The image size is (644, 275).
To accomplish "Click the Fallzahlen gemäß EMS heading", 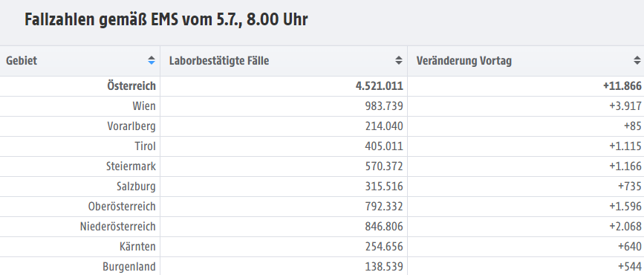I will pos(166,20).
